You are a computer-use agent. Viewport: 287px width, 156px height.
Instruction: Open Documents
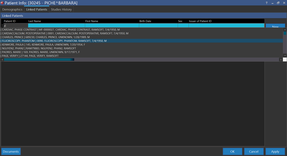tap(11, 152)
